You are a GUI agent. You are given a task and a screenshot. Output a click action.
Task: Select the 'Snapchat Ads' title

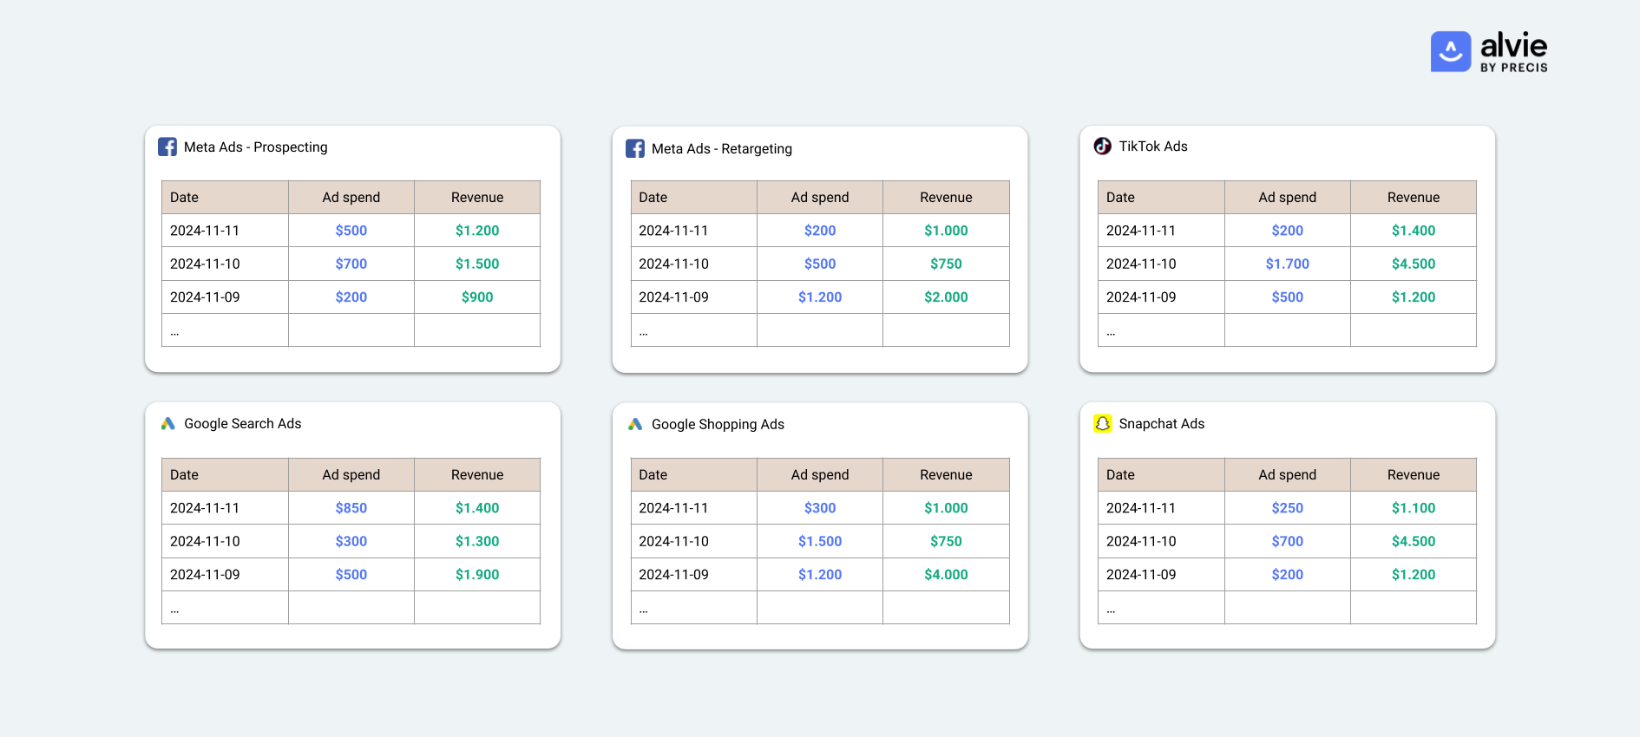1162,423
